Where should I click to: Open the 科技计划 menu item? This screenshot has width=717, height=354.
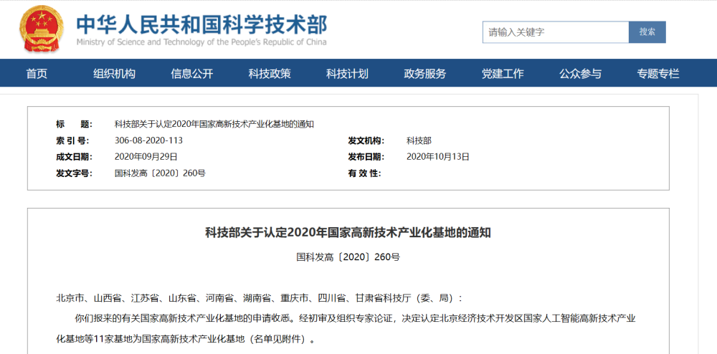tap(347, 73)
